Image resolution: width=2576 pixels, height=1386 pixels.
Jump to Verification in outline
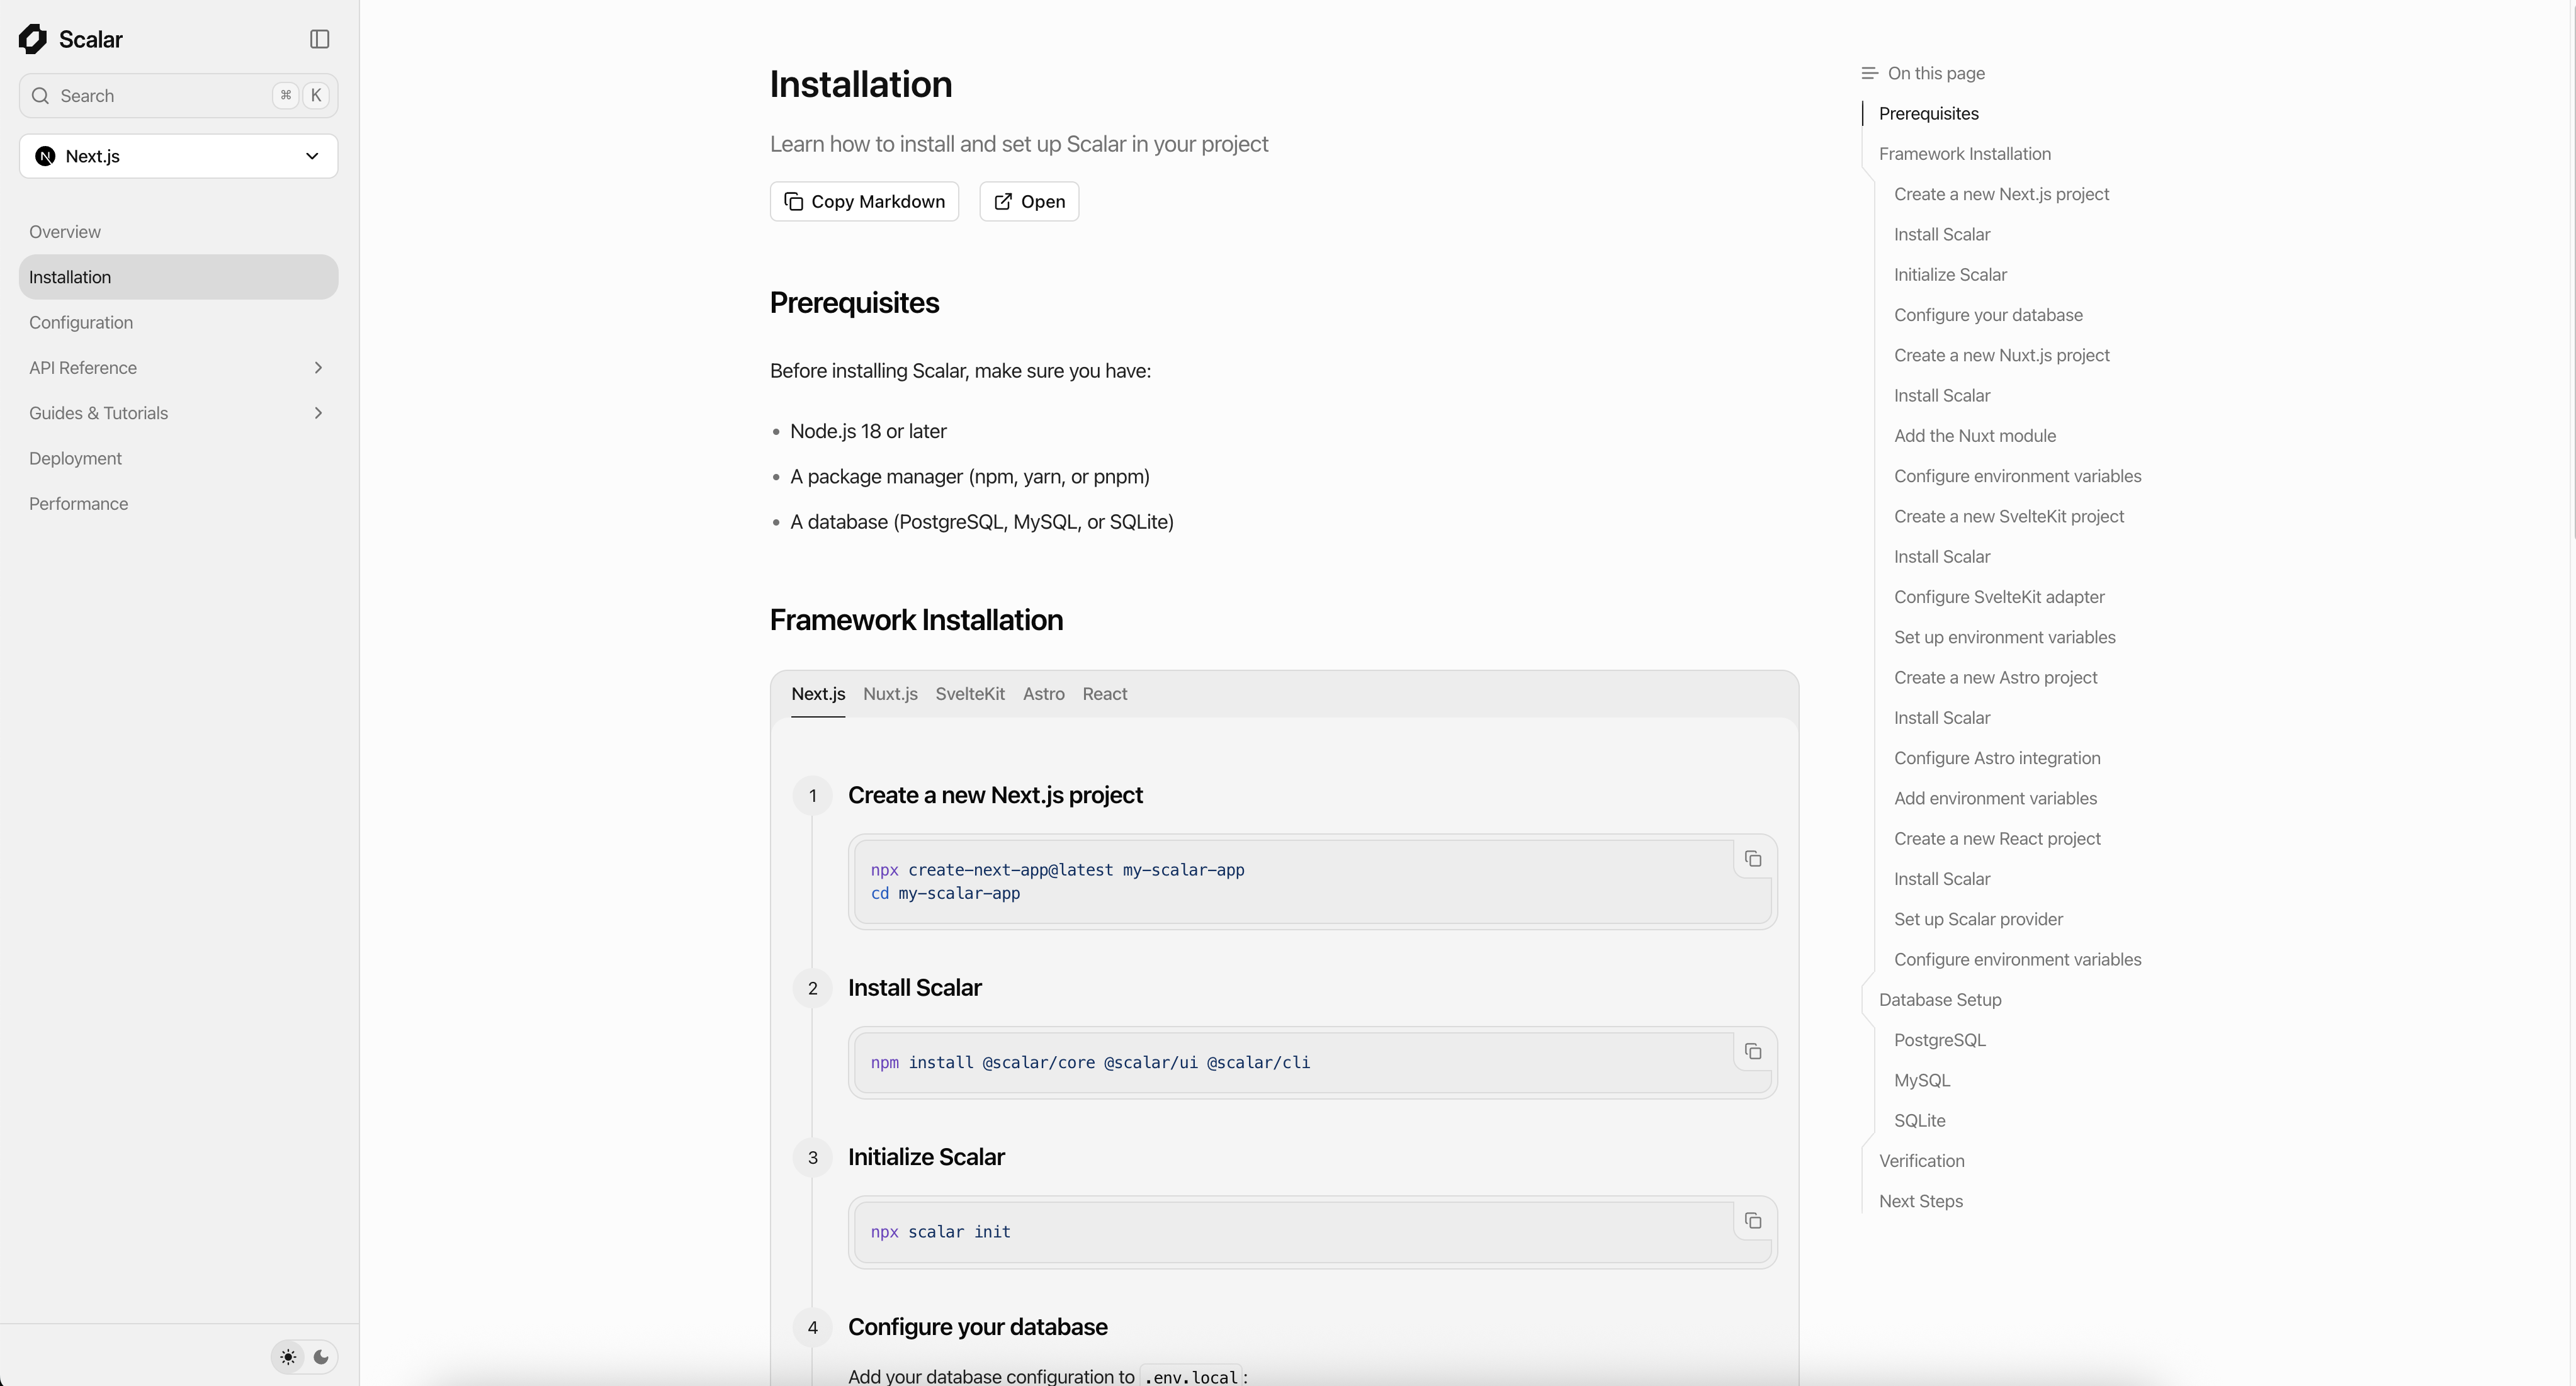(x=1921, y=1161)
